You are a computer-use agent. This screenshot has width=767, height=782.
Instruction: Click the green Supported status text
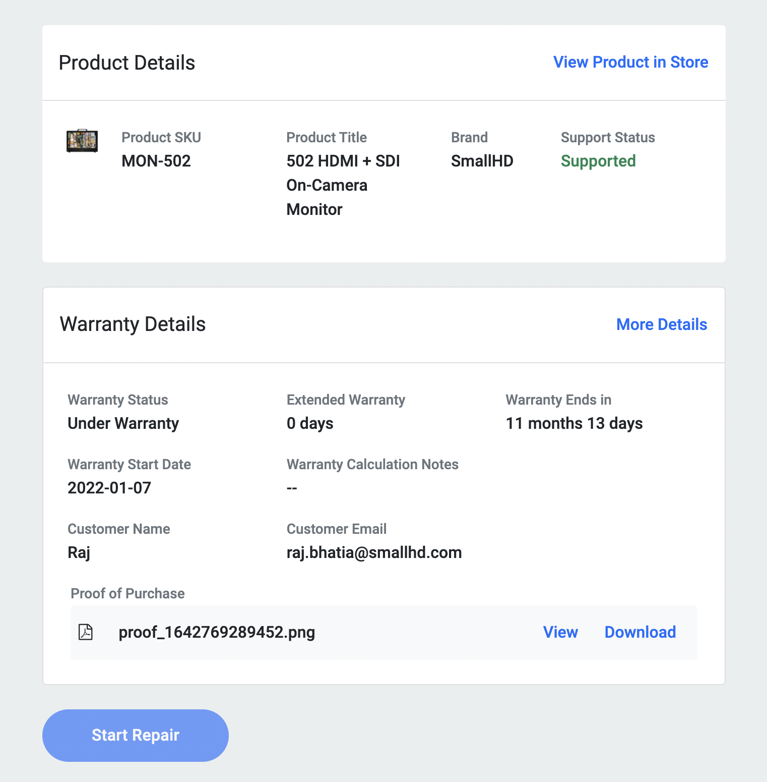click(x=598, y=161)
